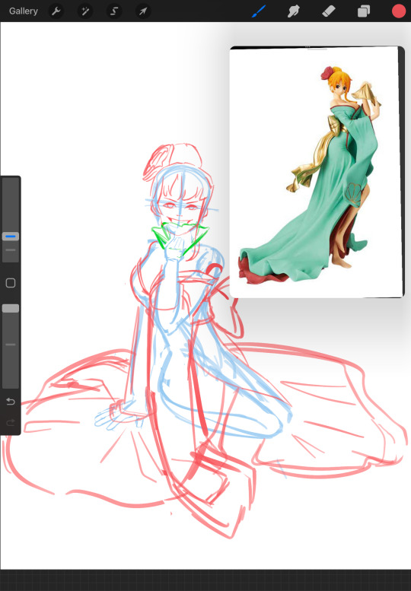The width and height of the screenshot is (411, 591).
Task: Activate the Selection tool
Action: click(114, 11)
